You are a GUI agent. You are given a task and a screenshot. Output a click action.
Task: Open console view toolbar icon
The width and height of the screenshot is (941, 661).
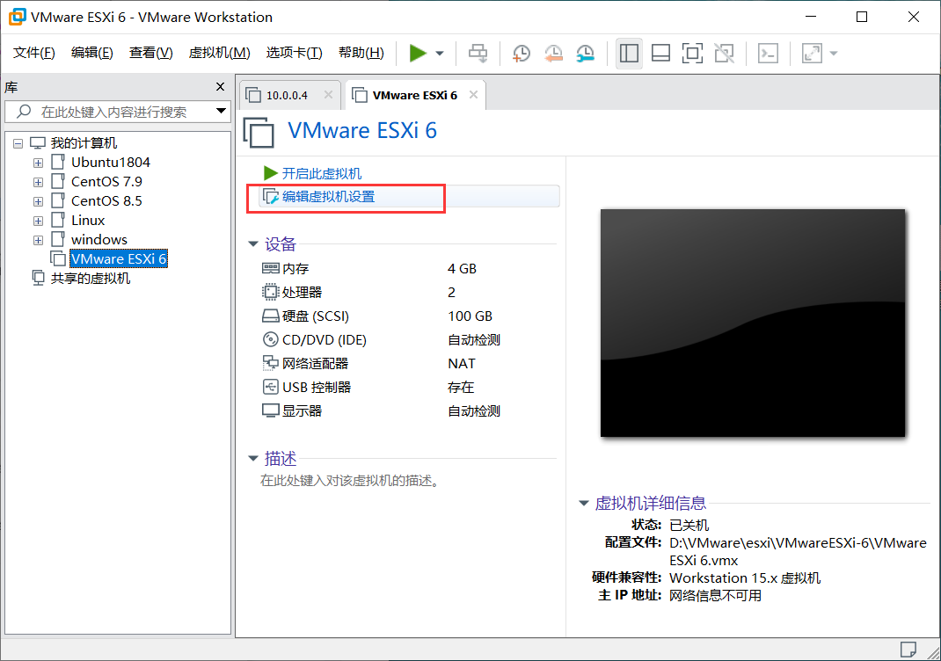pos(768,53)
